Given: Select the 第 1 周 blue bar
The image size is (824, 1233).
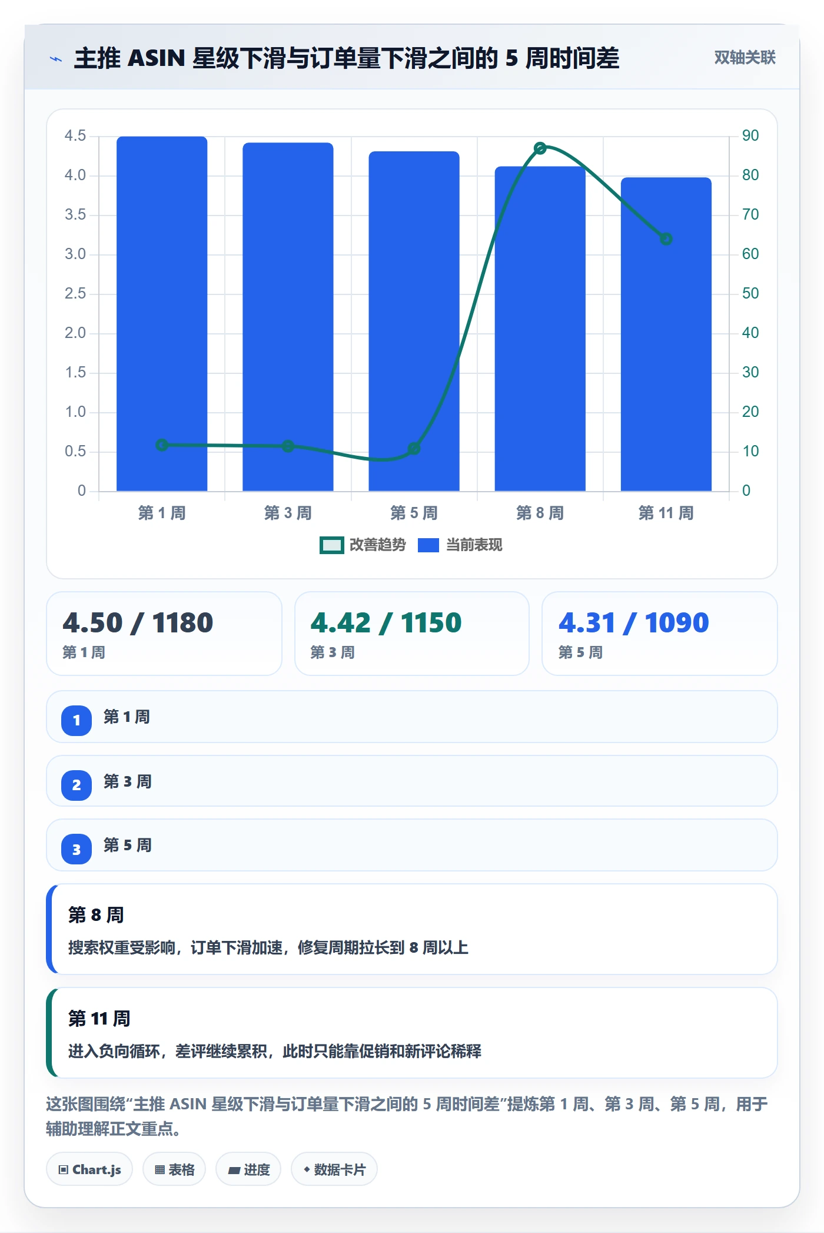Looking at the screenshot, I should (162, 314).
